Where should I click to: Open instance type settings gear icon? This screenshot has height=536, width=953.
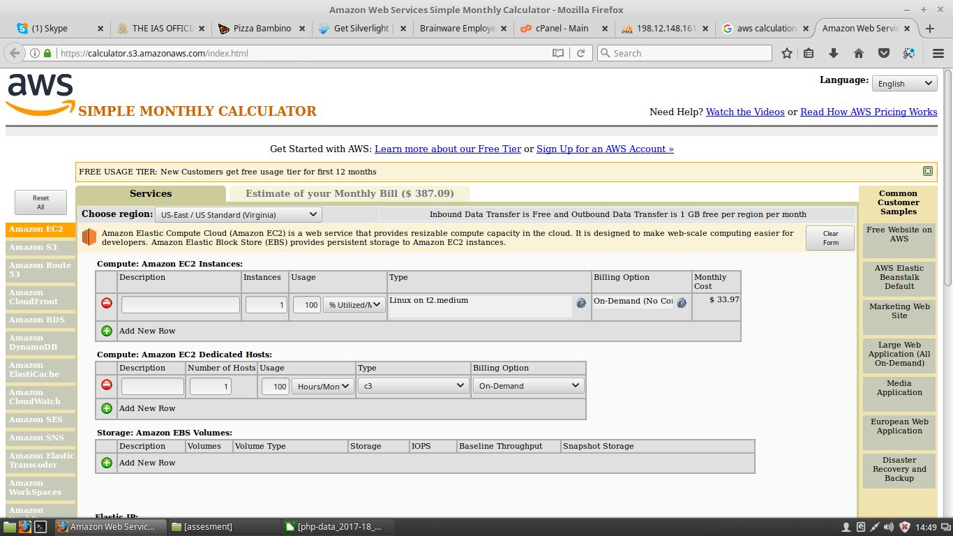[580, 303]
